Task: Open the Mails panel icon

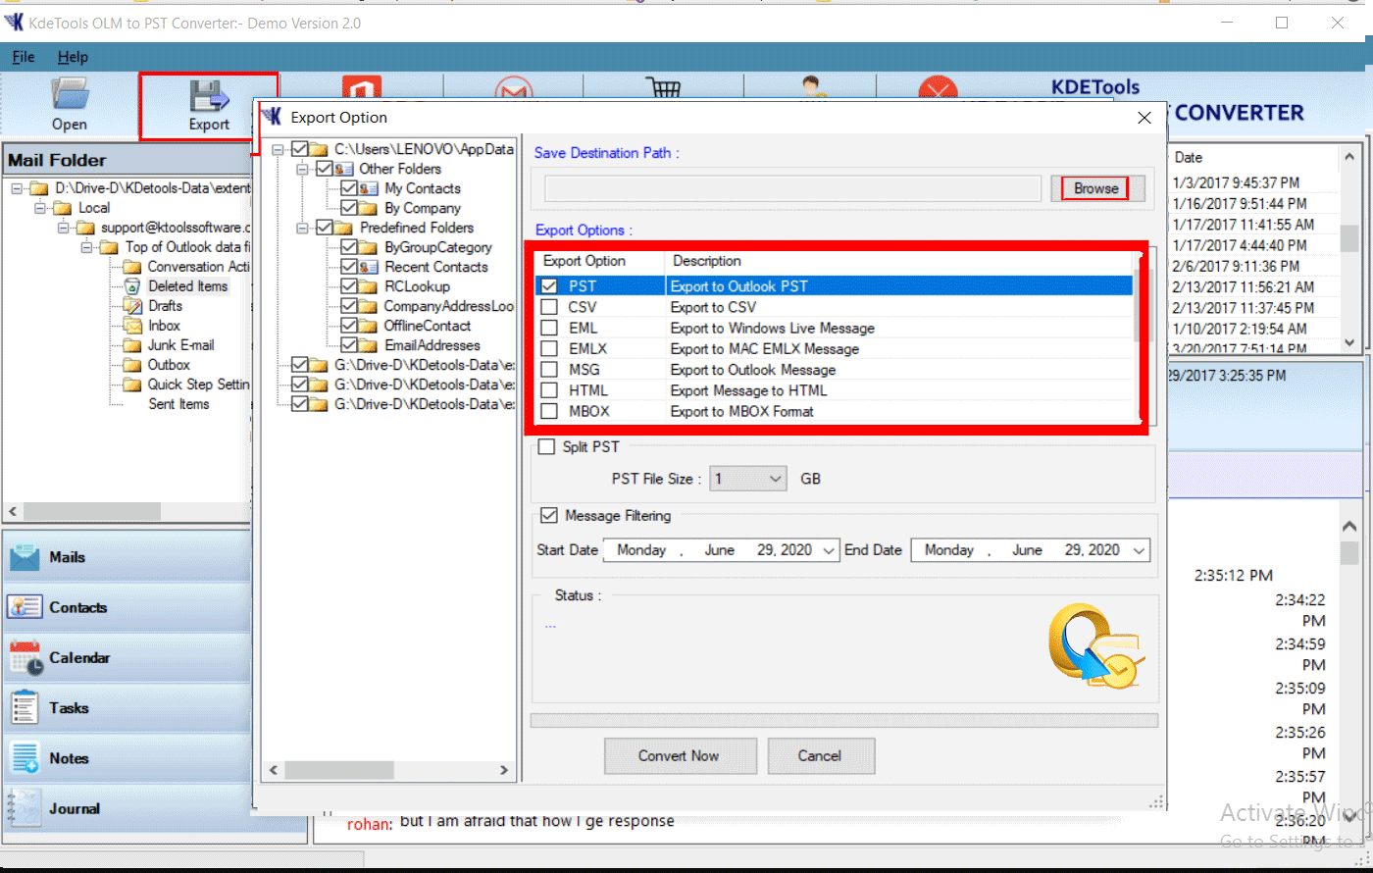Action: point(25,557)
